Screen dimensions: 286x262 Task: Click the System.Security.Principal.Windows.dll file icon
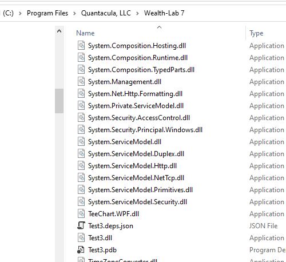[x=81, y=130]
